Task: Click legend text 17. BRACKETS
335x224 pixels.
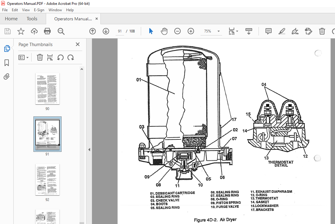Action: coord(262,210)
